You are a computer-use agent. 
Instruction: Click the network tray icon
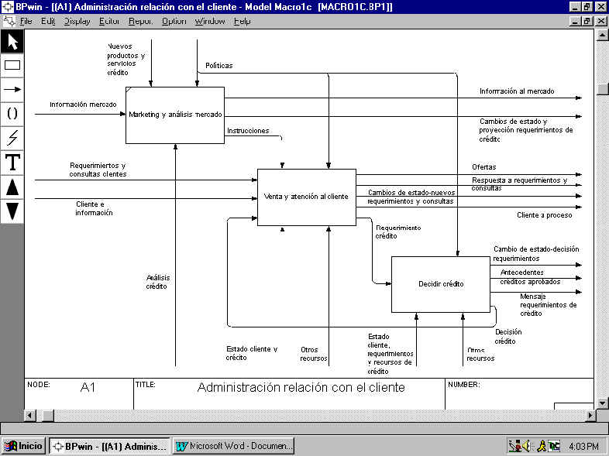pyautogui.click(x=515, y=446)
